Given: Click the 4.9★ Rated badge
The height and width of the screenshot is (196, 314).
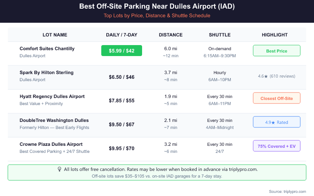Looking at the screenshot, I should tap(277, 122).
